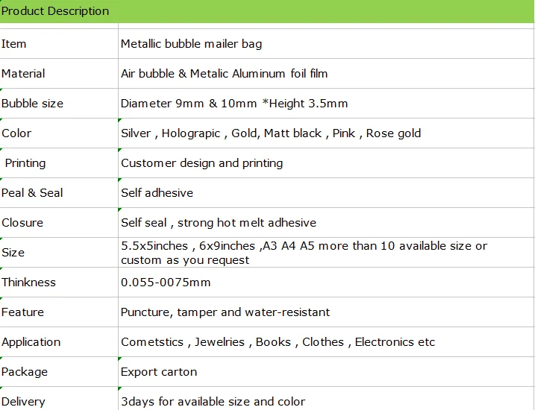
Task: Click the strong hot melt adhesive cell
Action: pyautogui.click(x=219, y=223)
